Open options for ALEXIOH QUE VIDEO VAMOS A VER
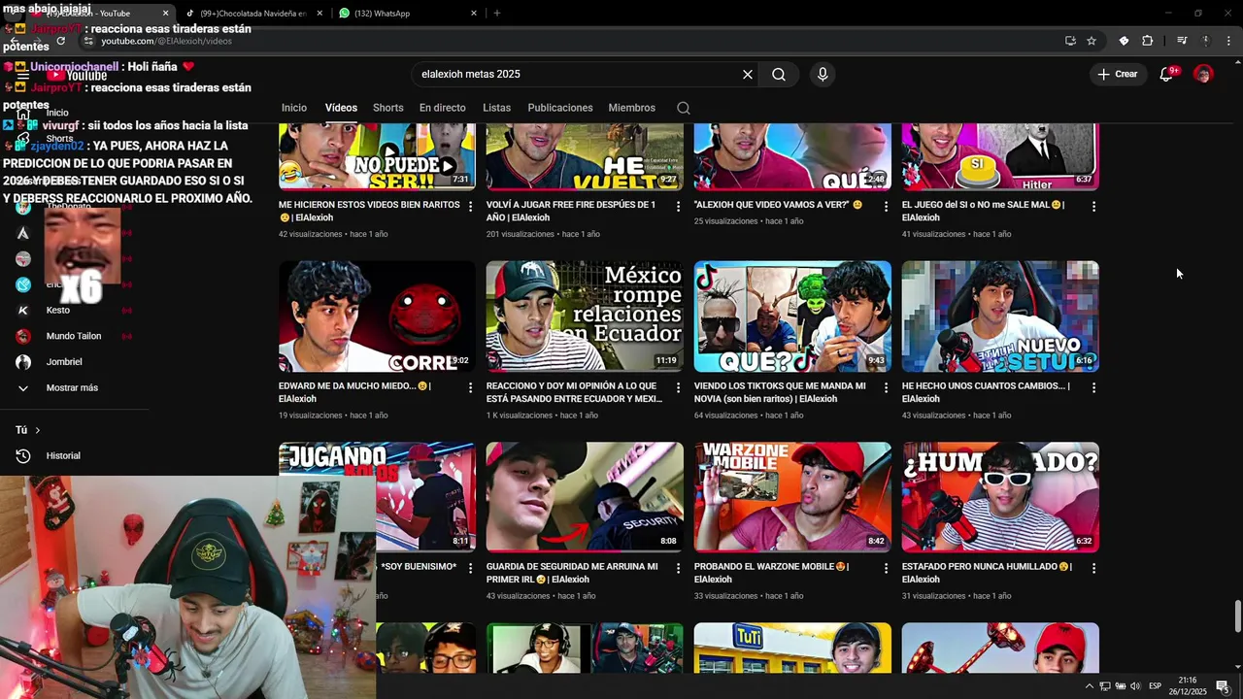The width and height of the screenshot is (1243, 699). [886, 207]
